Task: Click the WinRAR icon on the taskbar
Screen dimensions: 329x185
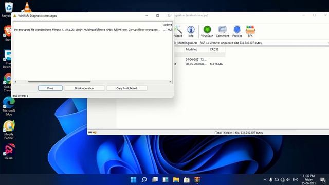Action: tap(197, 180)
